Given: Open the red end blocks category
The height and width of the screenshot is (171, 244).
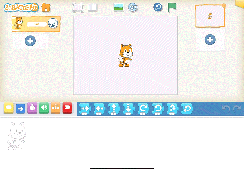Looking at the screenshot, I should point(67,108).
